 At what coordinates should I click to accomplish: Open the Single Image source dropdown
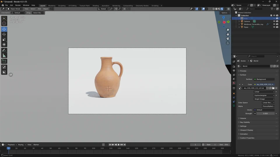264,99
